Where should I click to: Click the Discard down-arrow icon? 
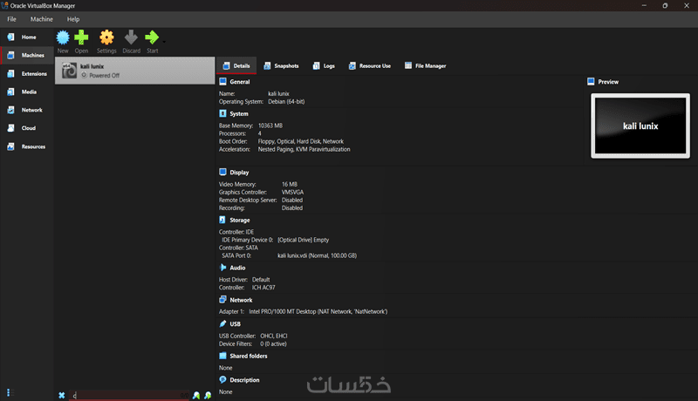click(x=131, y=37)
